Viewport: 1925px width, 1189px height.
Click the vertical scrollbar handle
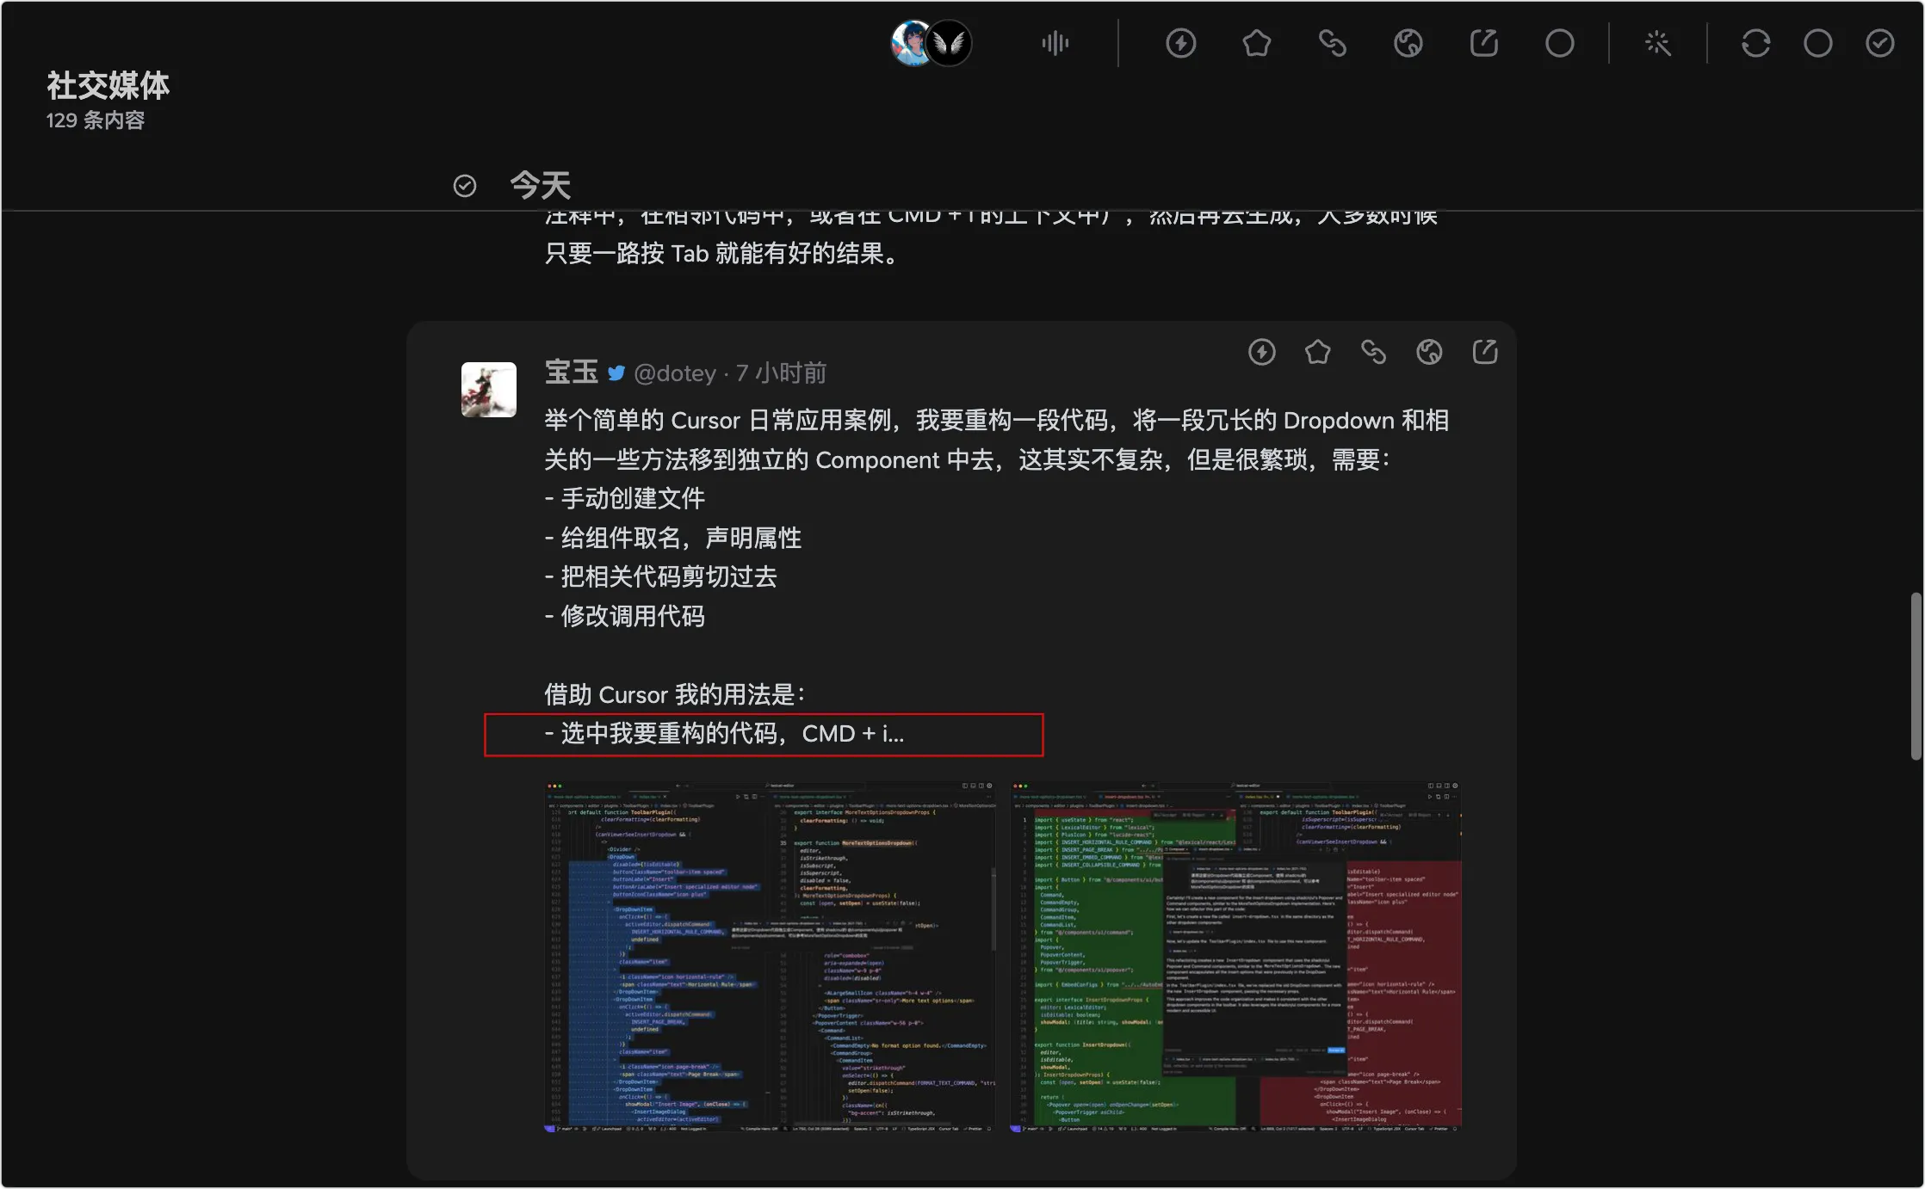pyautogui.click(x=1916, y=675)
